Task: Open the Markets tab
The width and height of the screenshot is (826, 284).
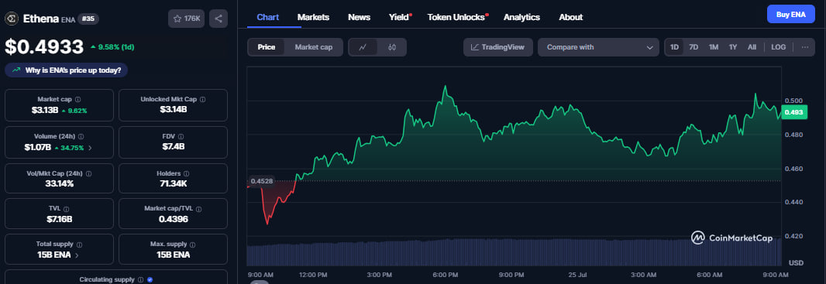Action: [x=314, y=17]
